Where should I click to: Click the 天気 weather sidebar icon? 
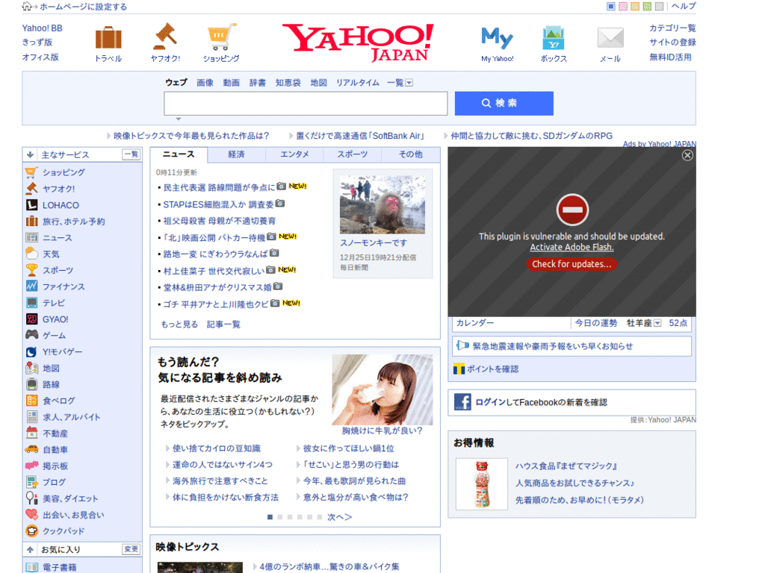pyautogui.click(x=31, y=254)
